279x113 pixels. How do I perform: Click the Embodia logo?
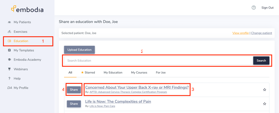(x=27, y=9)
